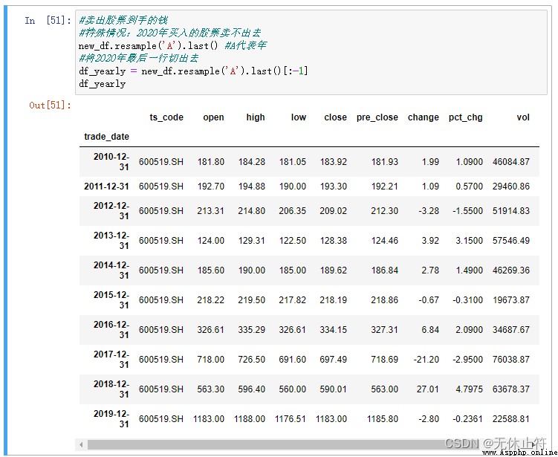This screenshot has width=558, height=457.
Task: Click the open column header
Action: tap(213, 117)
